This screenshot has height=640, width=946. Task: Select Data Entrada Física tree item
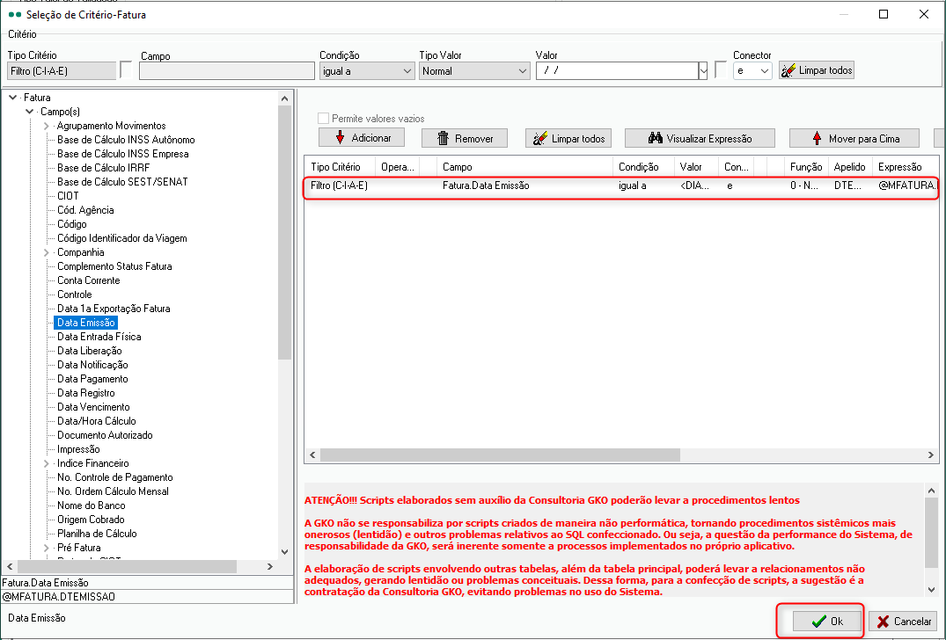pos(99,337)
